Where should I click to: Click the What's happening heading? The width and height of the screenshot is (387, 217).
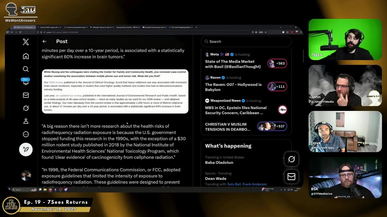228,146
